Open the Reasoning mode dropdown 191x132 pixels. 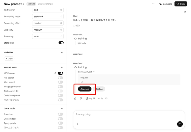click(x=48, y=17)
